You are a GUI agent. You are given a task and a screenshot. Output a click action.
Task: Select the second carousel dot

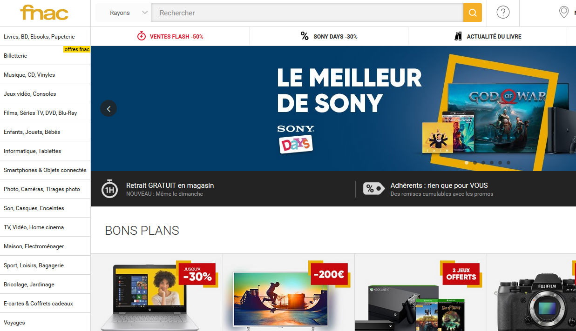tap(475, 163)
